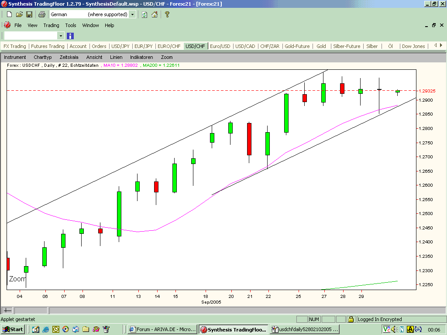This screenshot has height=335, width=447.
Task: Switch to the Futures Trading tab
Action: [48, 46]
